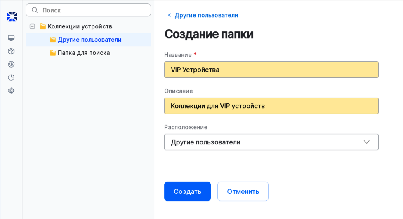Click the Название field with VIP Устройства

[271, 70]
